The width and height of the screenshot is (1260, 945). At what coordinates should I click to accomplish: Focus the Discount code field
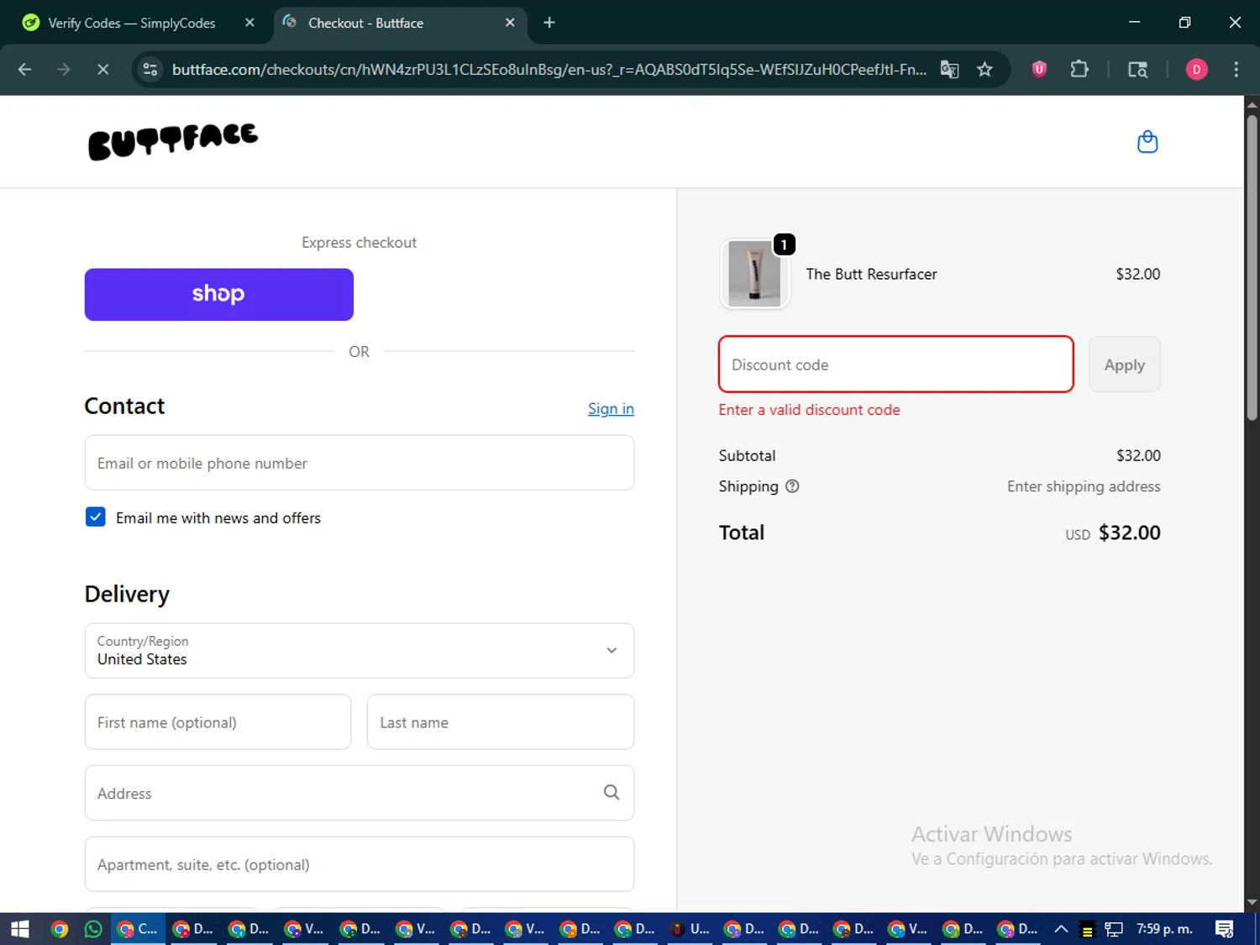click(896, 365)
